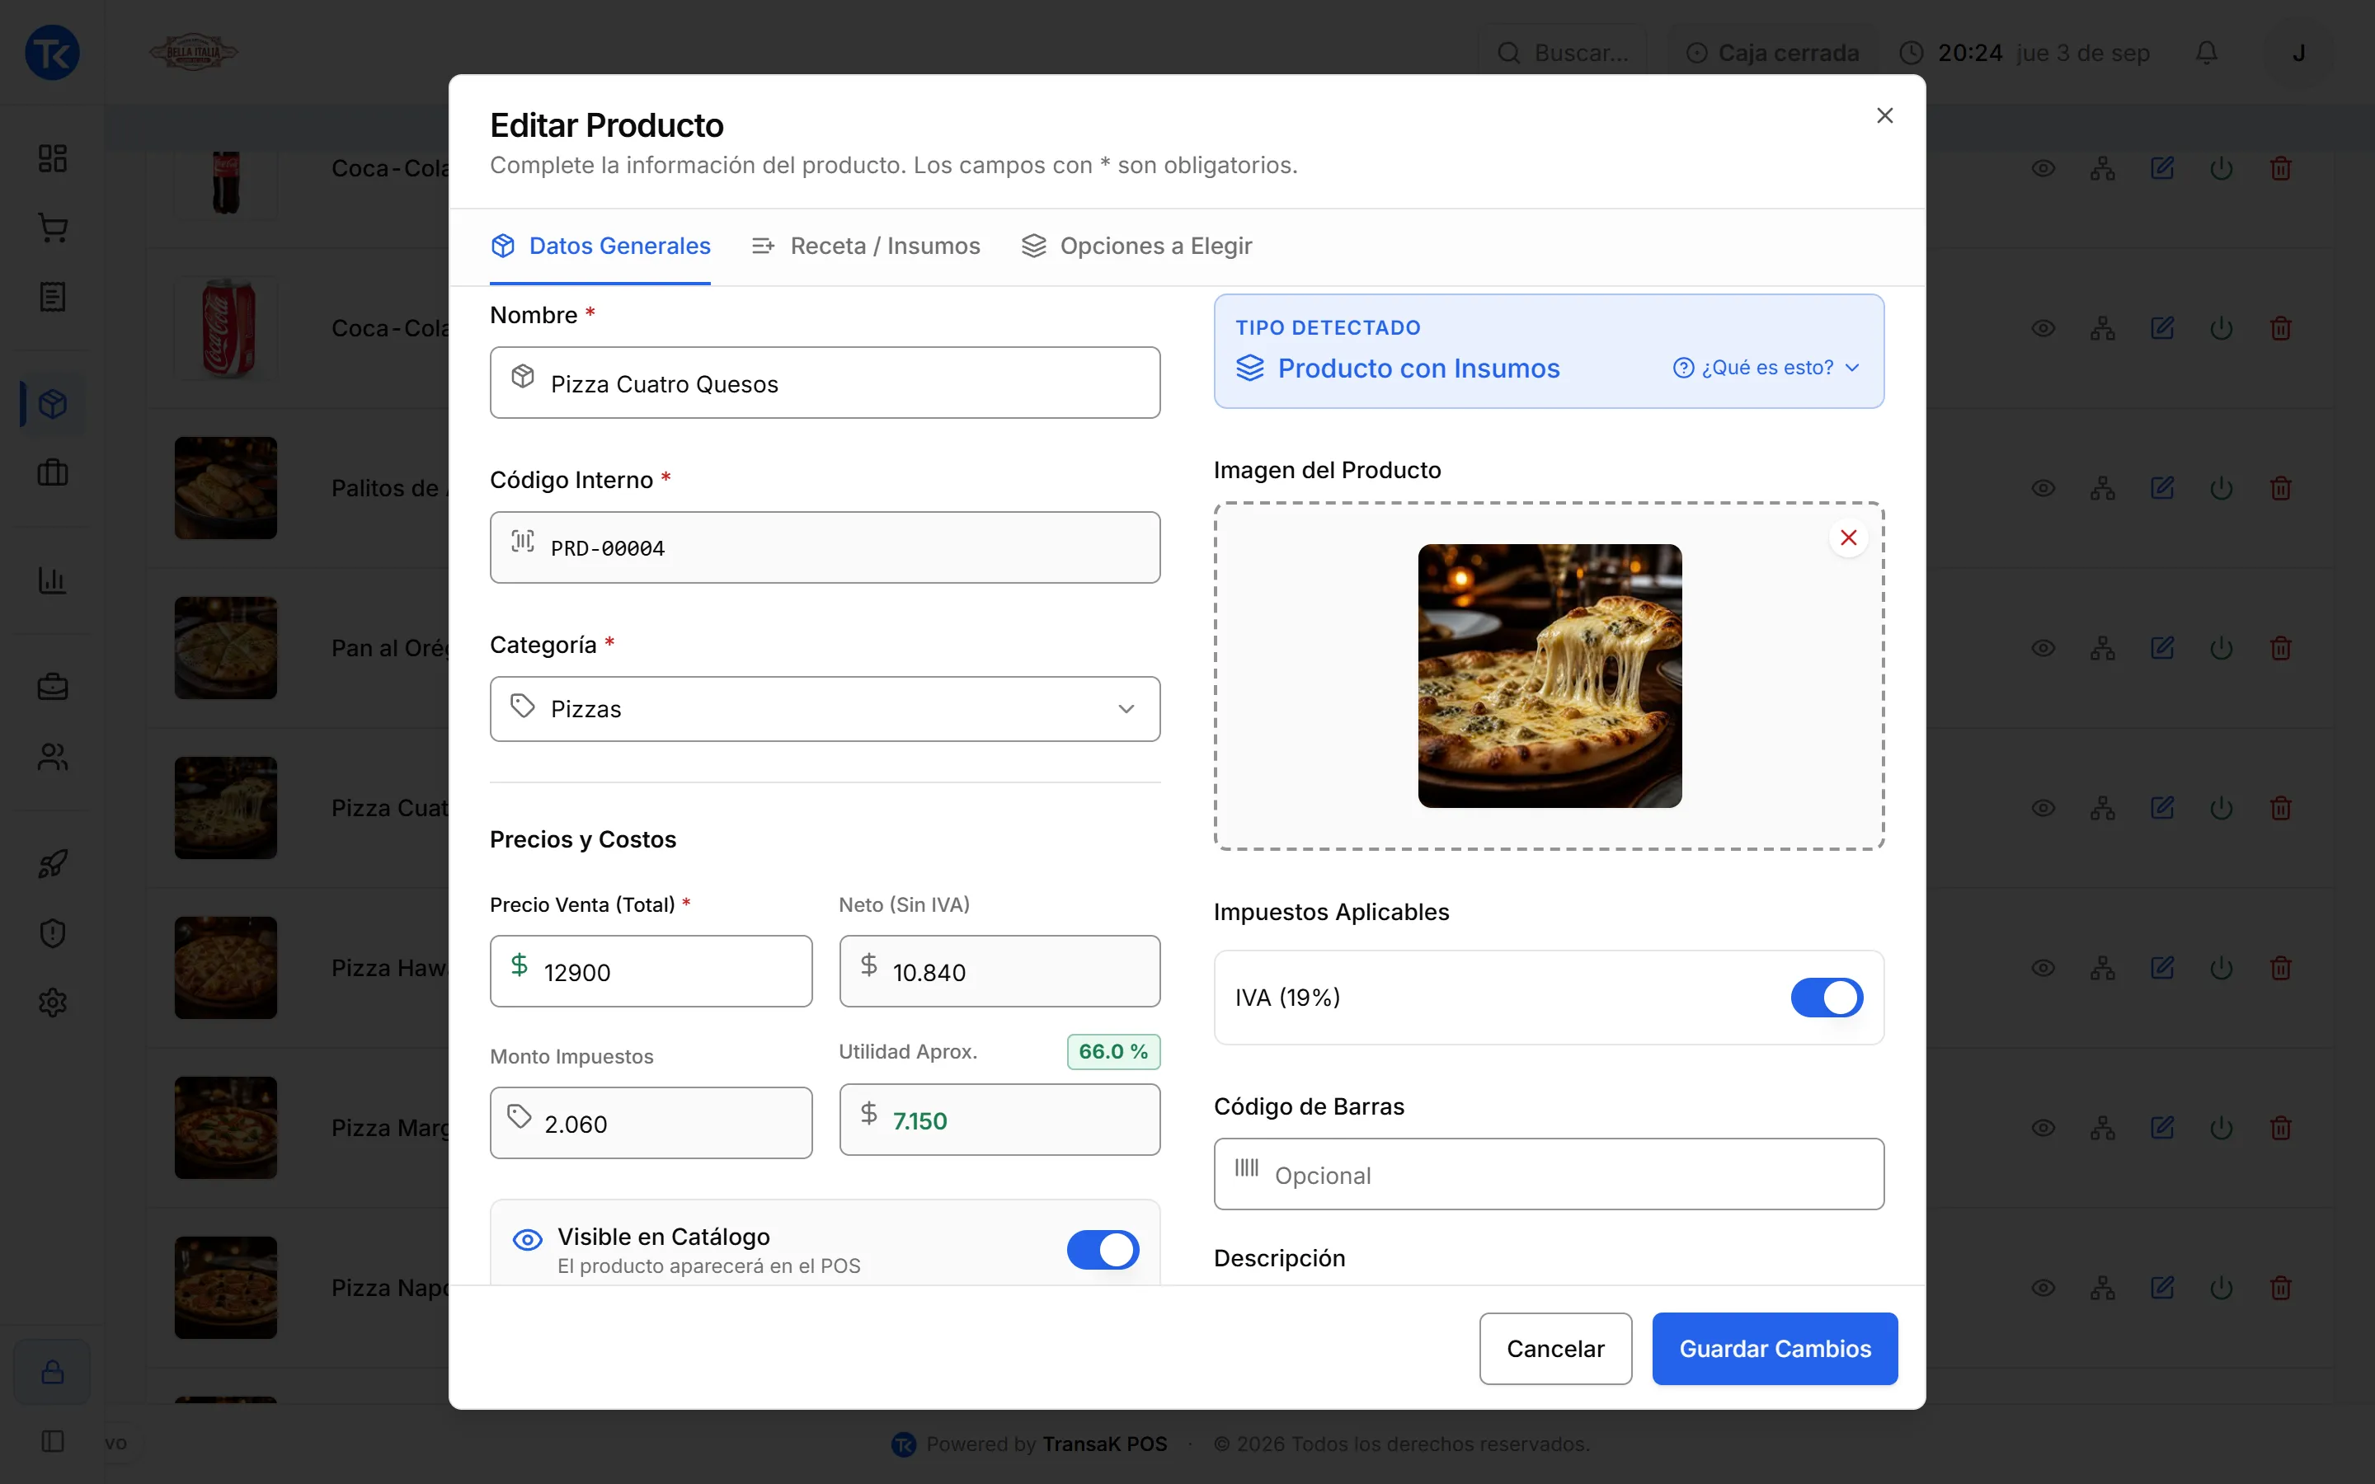Open the products box sidebar icon

tap(52, 403)
